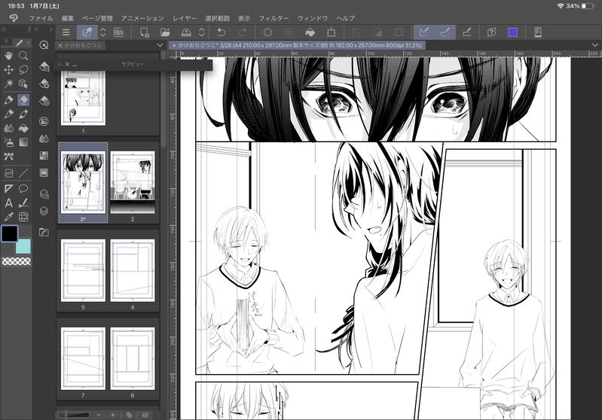Select the Straight line figure tool
602x420 pixels.
23,173
